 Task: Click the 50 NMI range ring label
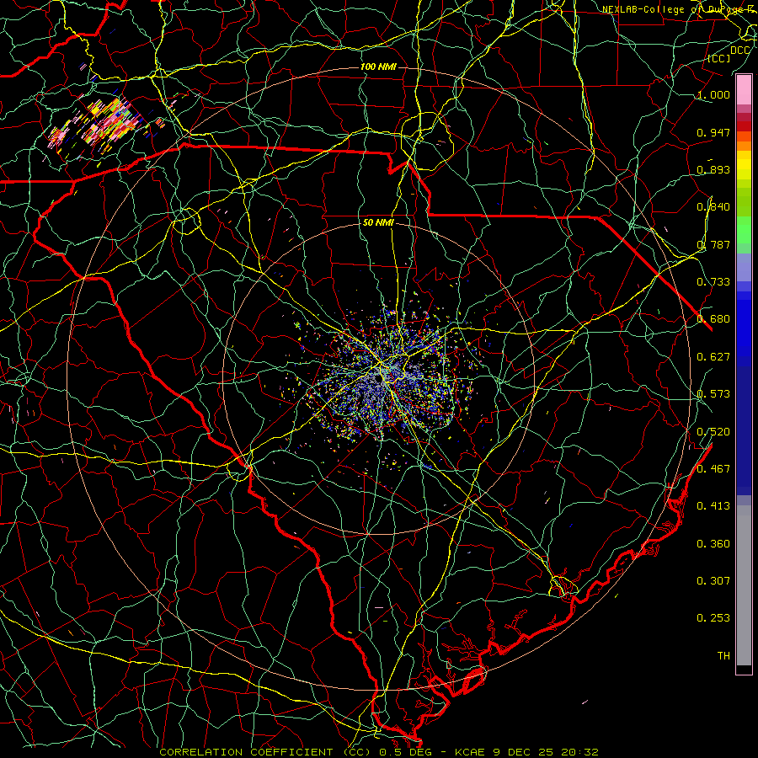[378, 222]
